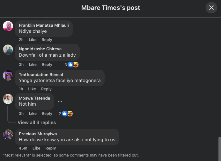Like Precious Muroyiwa's comment
221x161 pixels.
tap(36, 148)
